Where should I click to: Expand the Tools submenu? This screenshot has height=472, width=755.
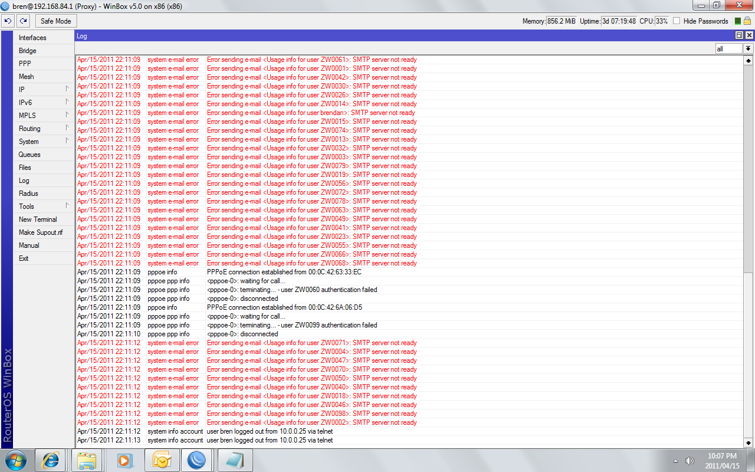(x=44, y=206)
